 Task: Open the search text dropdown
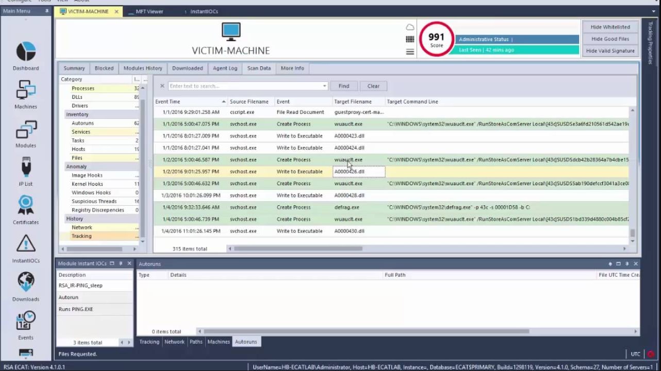click(x=324, y=86)
